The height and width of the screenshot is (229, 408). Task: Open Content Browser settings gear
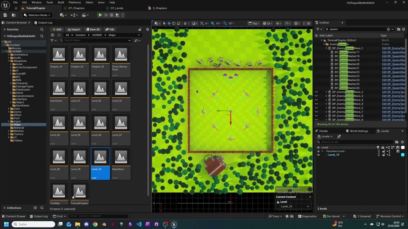click(147, 29)
